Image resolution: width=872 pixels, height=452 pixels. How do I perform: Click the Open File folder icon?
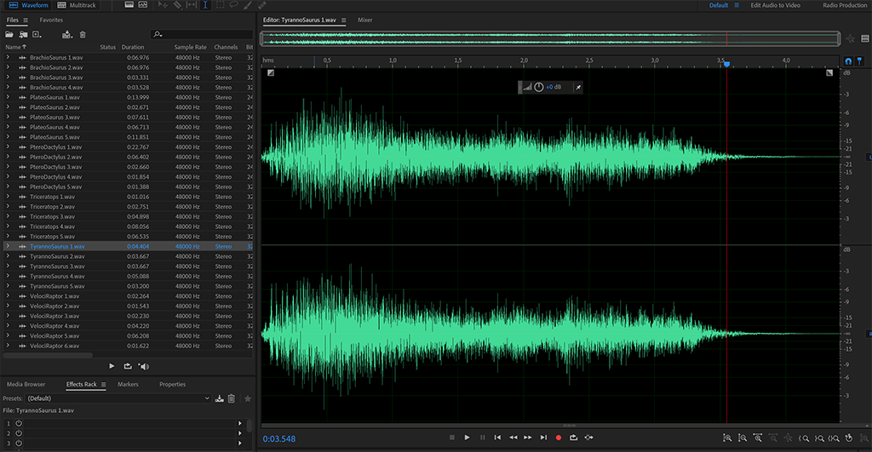click(9, 34)
